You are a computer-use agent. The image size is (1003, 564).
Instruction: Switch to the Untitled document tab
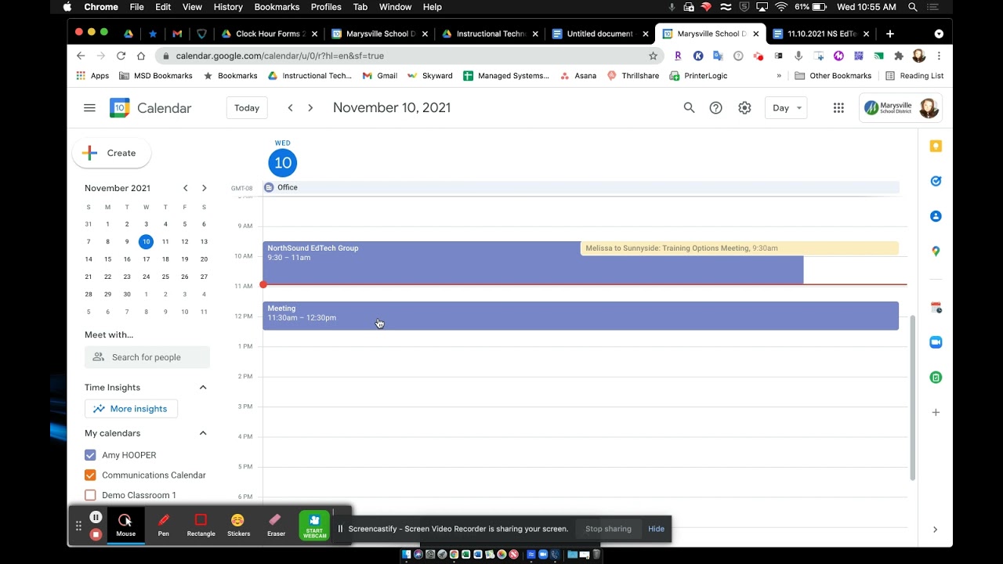(599, 34)
